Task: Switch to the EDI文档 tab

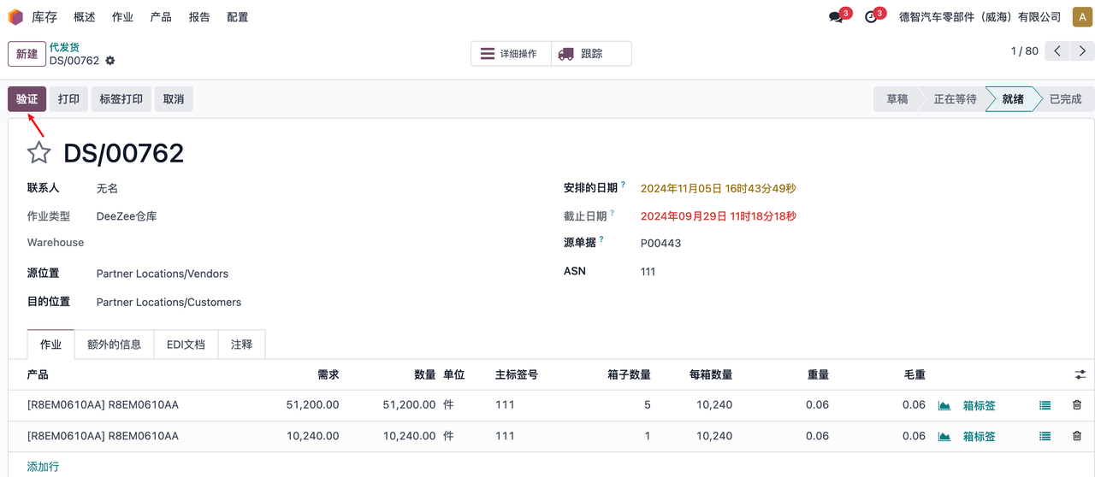Action: point(186,344)
